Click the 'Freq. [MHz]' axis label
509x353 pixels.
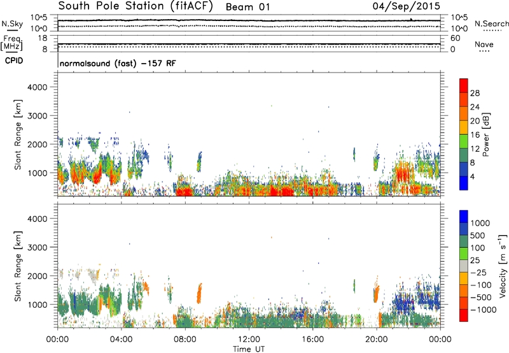[x=11, y=43]
